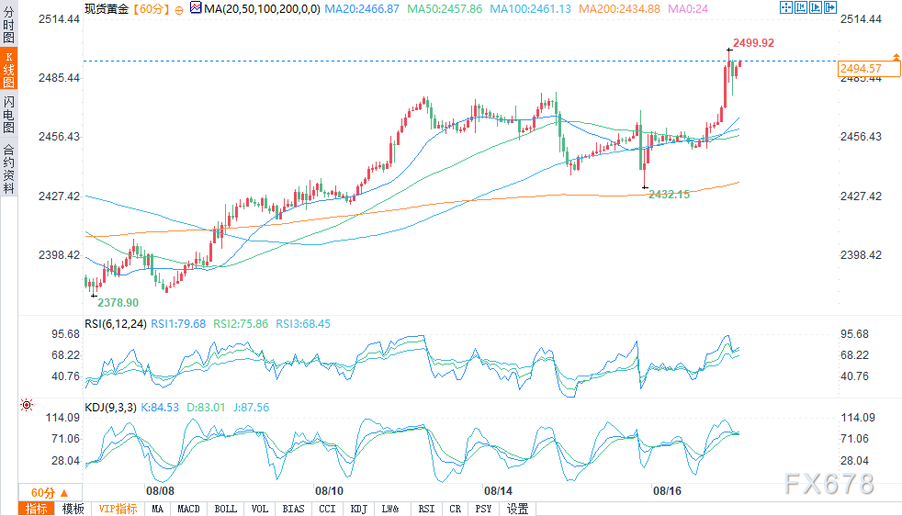902x516 pixels.
Task: Switch to 闪电图 side tab
Action: 8,114
